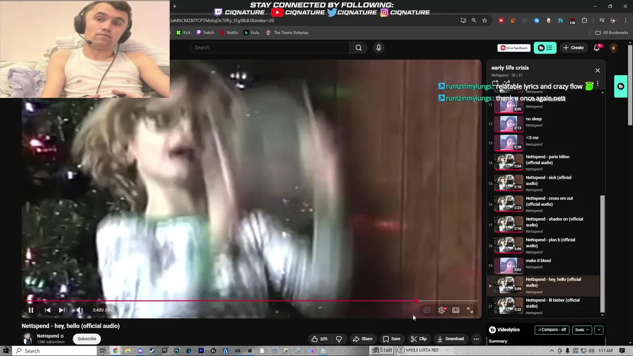The height and width of the screenshot is (356, 633).
Task: Open TubeBuddy side tab on right edge
Action: [621, 87]
